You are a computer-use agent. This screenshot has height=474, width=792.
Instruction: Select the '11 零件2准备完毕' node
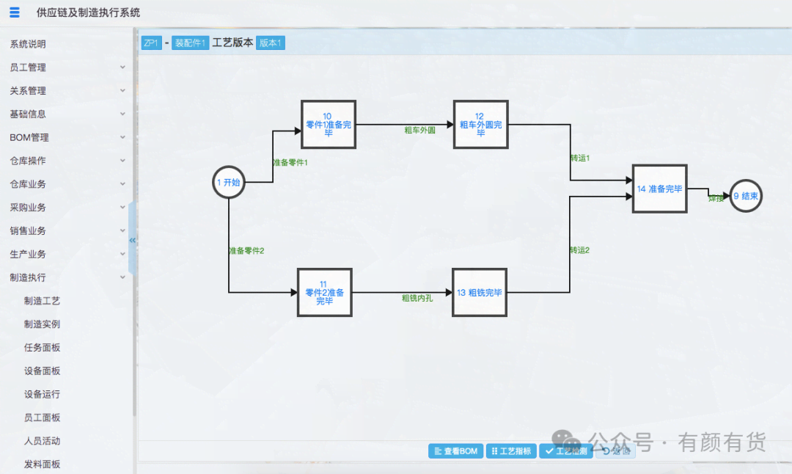pos(324,292)
